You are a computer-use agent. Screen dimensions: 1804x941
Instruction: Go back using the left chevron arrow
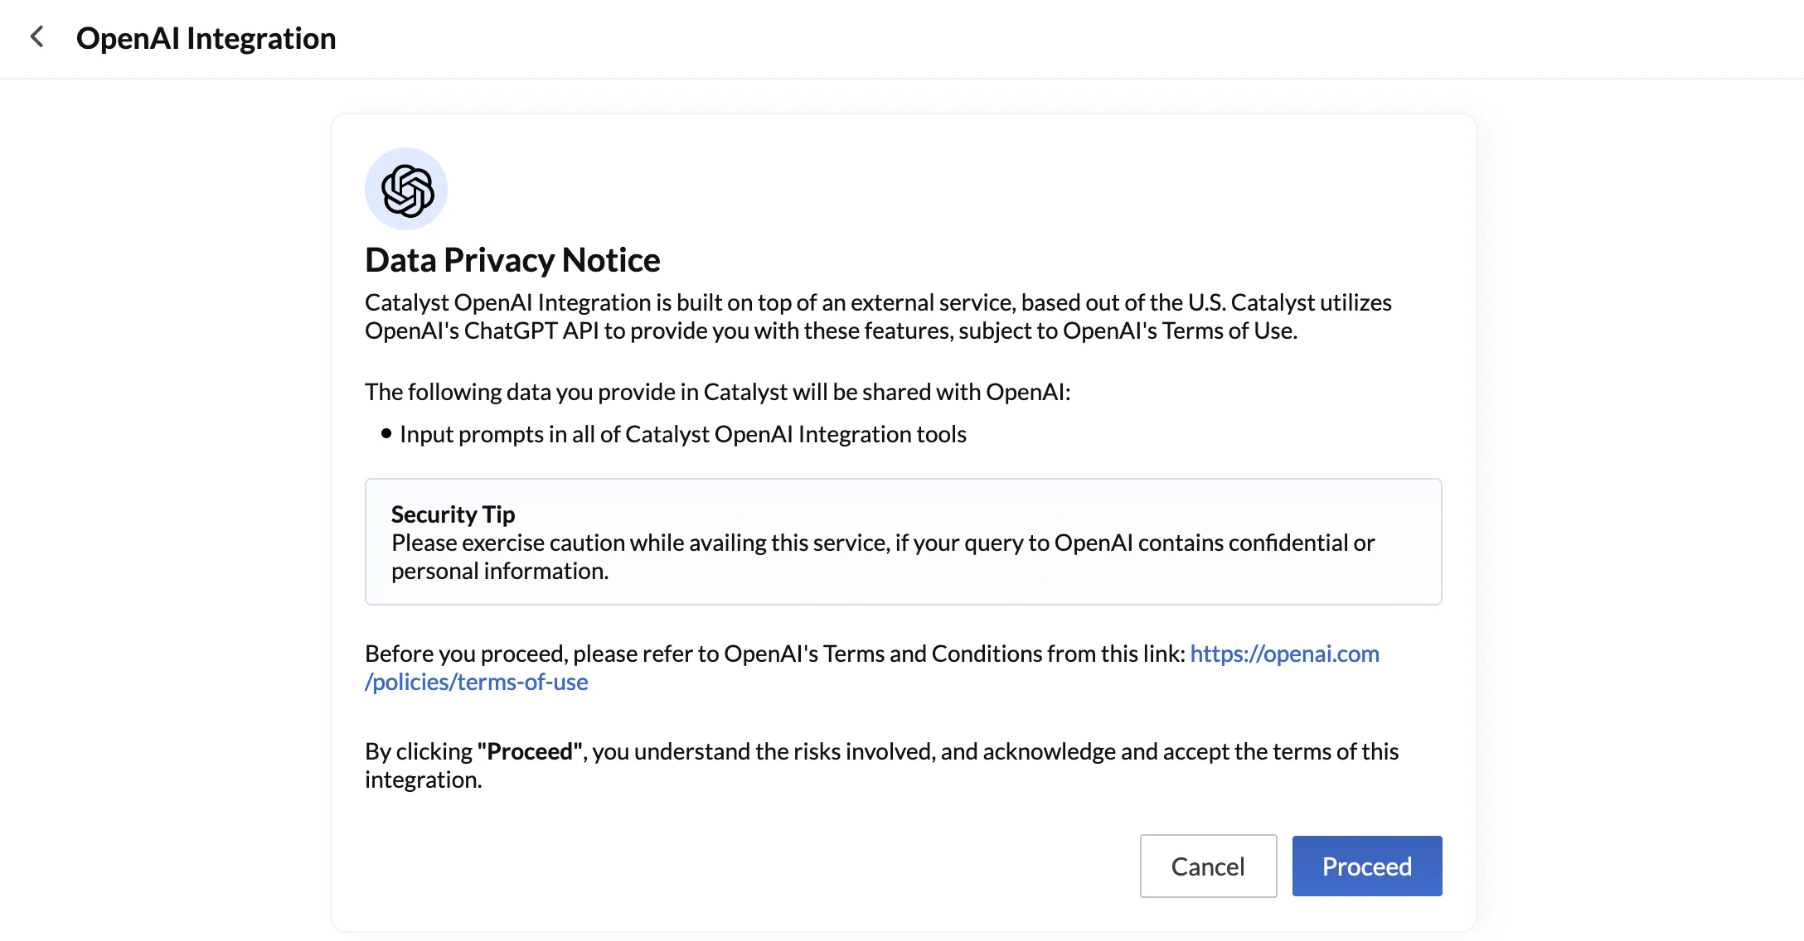36,37
